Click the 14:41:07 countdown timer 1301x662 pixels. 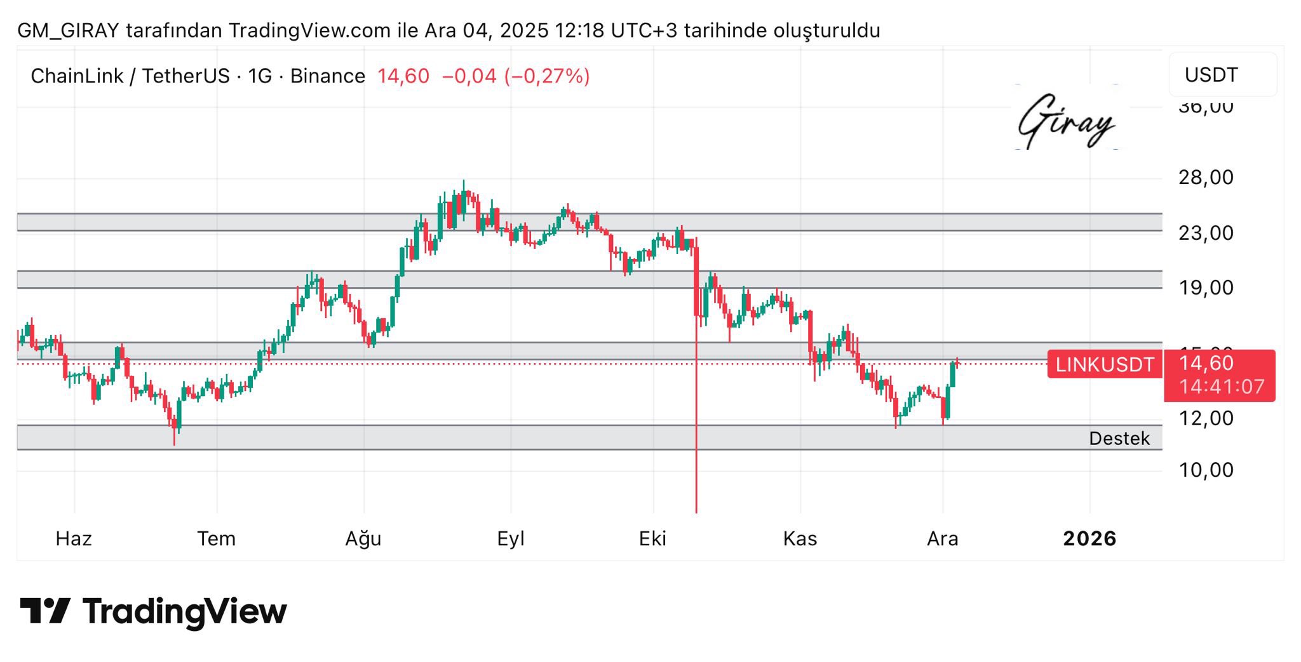coord(1222,387)
